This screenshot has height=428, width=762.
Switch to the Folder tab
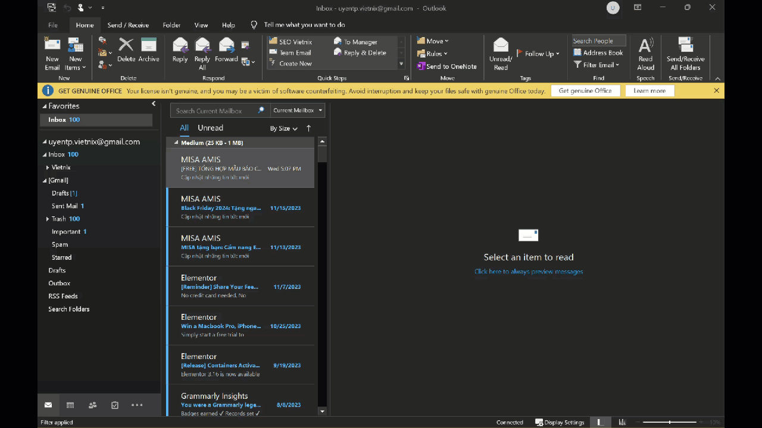tap(171, 25)
